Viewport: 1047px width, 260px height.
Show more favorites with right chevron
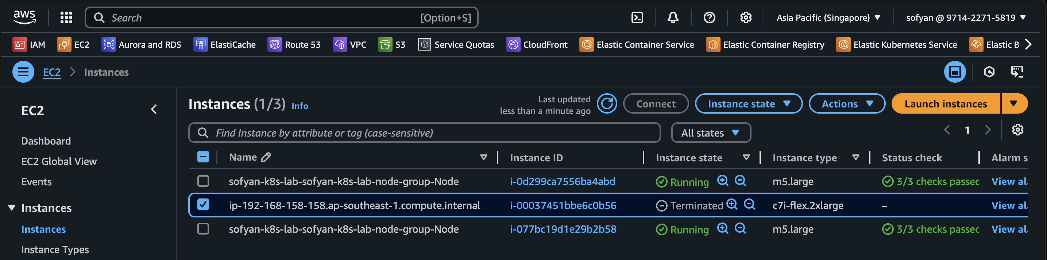(1028, 44)
